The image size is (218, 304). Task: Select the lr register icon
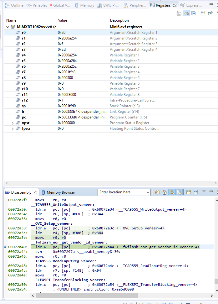tap(18, 112)
